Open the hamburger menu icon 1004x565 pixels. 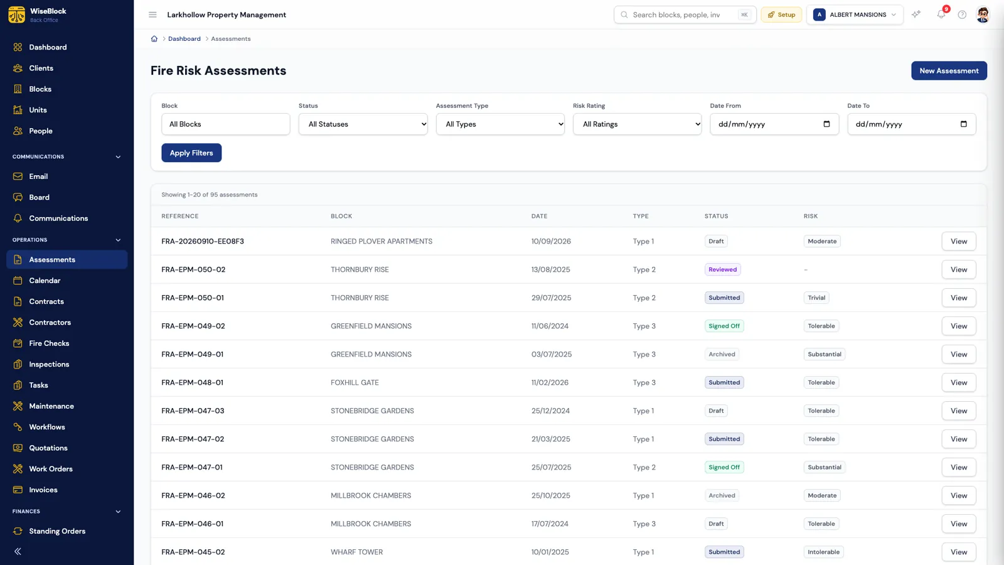click(152, 14)
